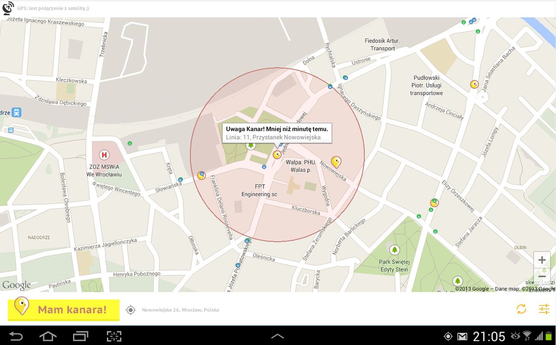The height and width of the screenshot is (345, 556).
Task: Tap 'Fiedosik Artur. Transport' map label
Action: pos(382,45)
